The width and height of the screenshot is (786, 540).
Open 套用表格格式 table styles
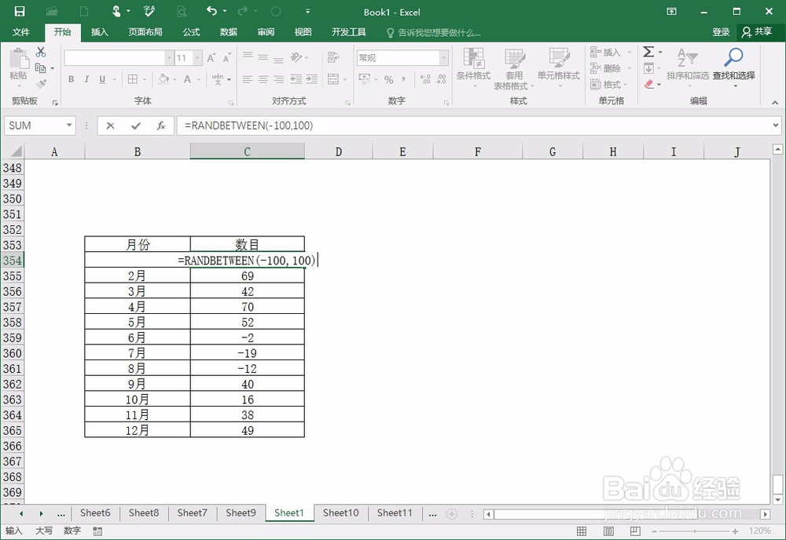pos(514,68)
